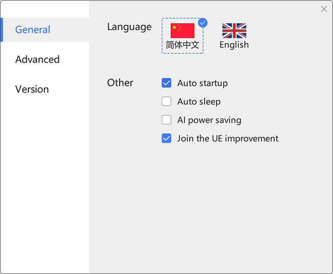Enable the AI power saving checkbox
333x274 pixels.
pyautogui.click(x=166, y=120)
